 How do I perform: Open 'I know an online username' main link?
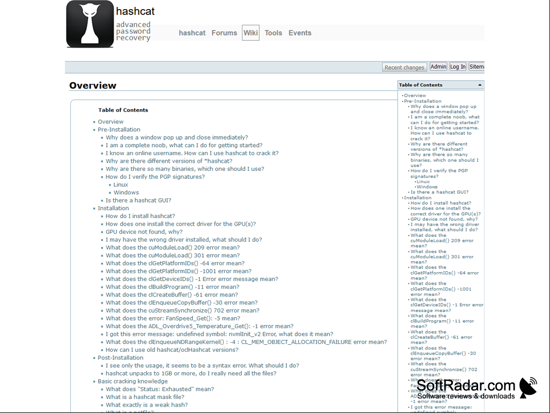click(x=192, y=153)
